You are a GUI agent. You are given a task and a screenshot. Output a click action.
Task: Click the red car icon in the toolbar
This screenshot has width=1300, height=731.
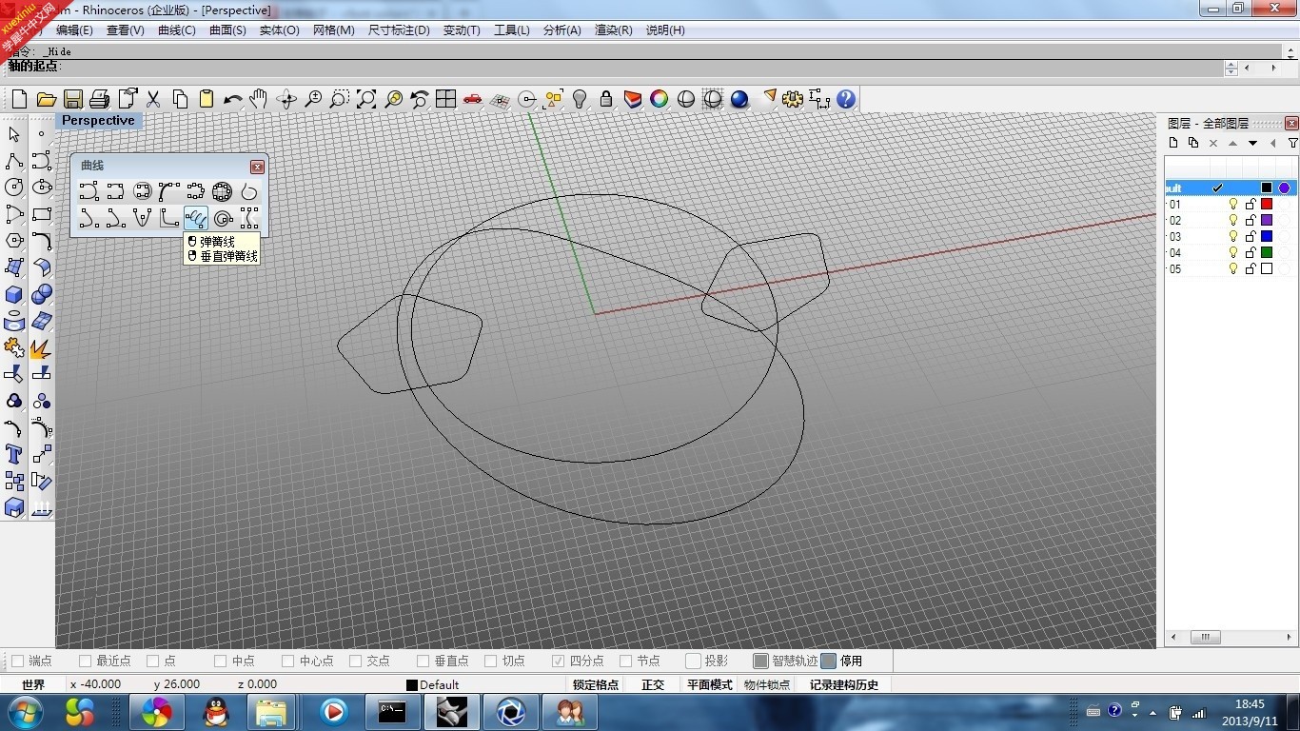coord(473,99)
